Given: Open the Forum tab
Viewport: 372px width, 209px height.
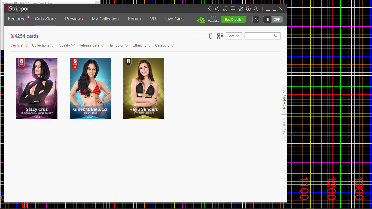Looking at the screenshot, I should (x=134, y=19).
